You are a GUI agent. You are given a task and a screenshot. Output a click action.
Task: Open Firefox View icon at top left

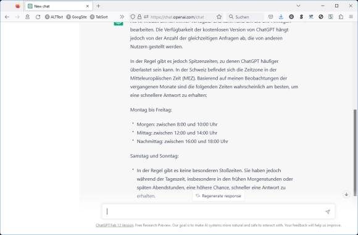point(17,6)
